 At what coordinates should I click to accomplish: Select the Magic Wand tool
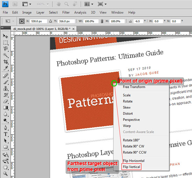pos(6,55)
